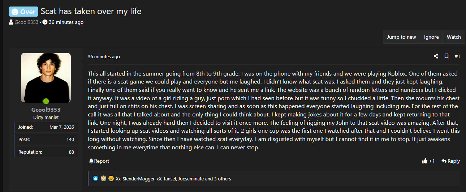Click the blue like reaction emoji
The image size is (466, 192).
point(96,178)
